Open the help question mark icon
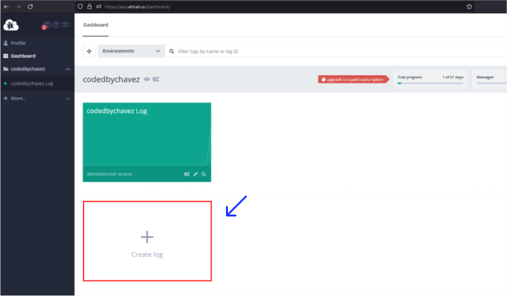 (56, 25)
